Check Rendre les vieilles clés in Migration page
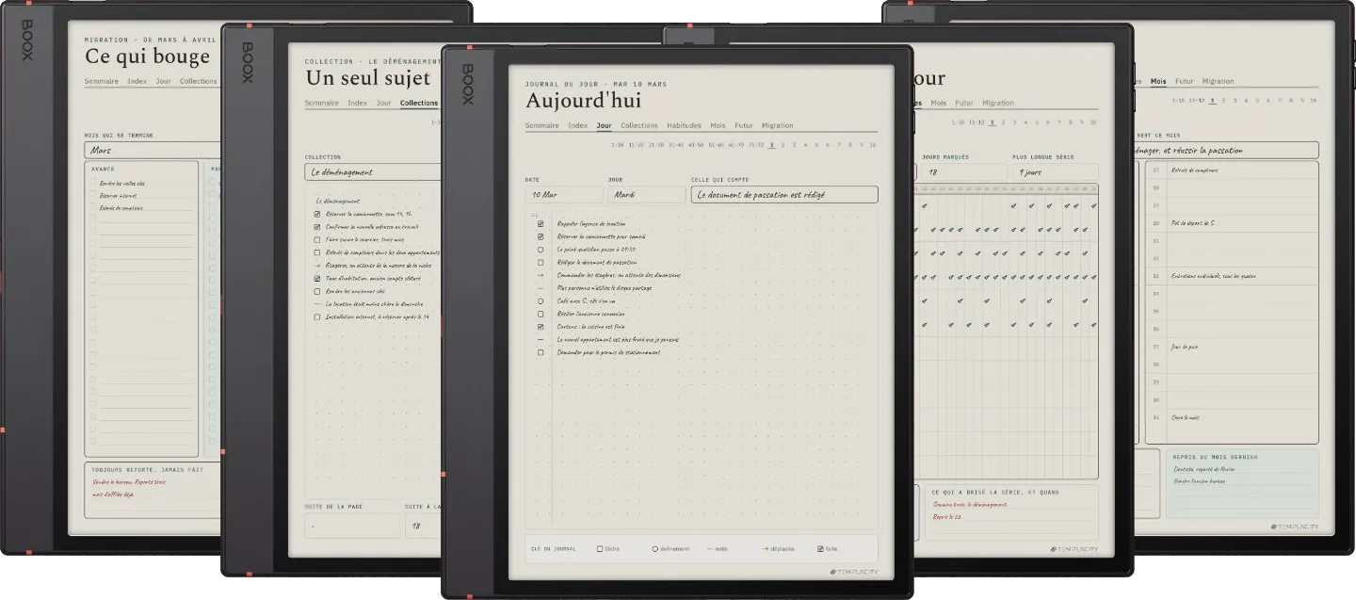 point(93,184)
